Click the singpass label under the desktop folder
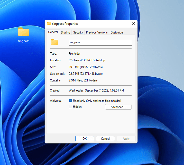 pyautogui.click(x=24, y=41)
